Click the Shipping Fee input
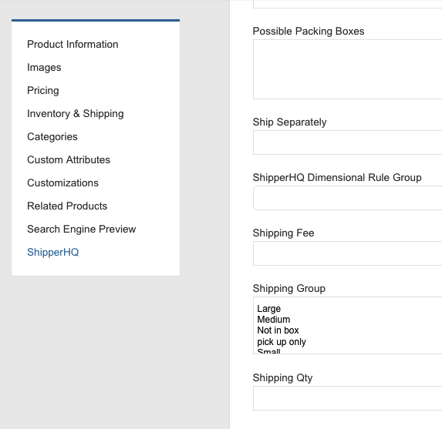The image size is (442, 429). click(348, 253)
